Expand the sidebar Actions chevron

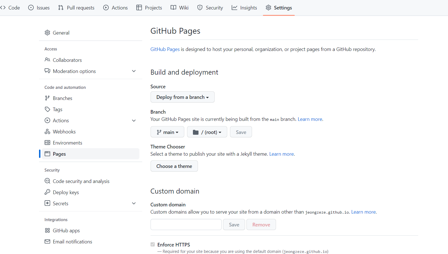(134, 120)
